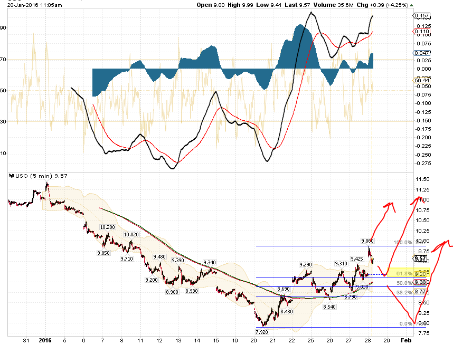The image size is (453, 345).
Task: Click the 2016 label on date axis
Action: pyautogui.click(x=45, y=340)
